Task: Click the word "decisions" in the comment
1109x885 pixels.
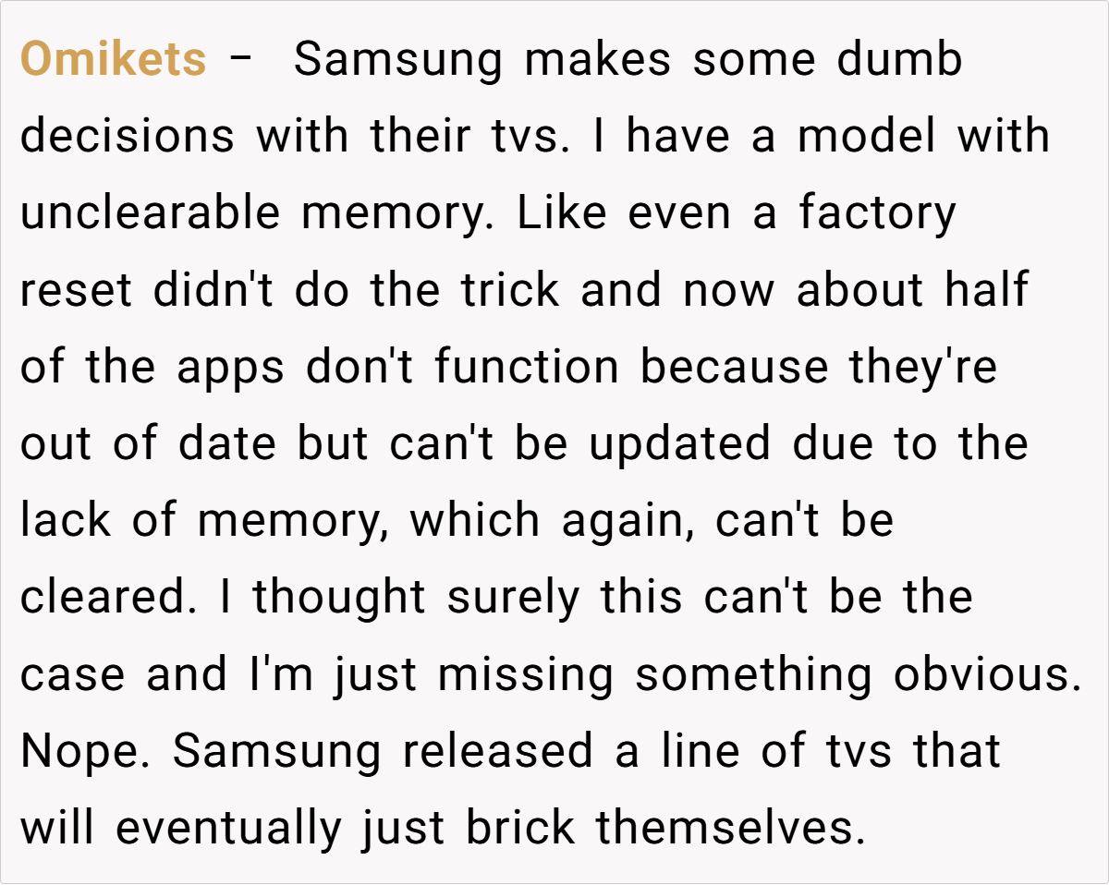Action: (x=128, y=137)
